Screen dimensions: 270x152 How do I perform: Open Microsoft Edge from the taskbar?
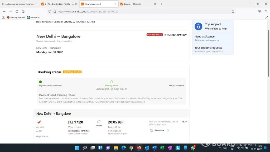click(x=124, y=148)
